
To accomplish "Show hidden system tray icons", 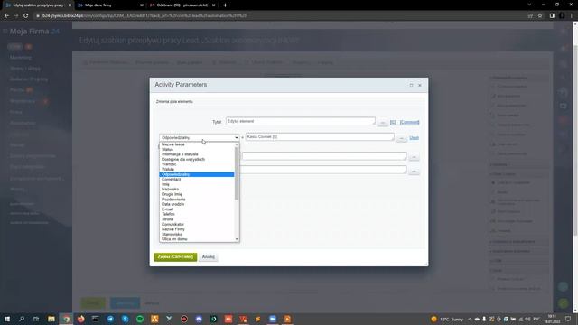I will pos(470,319).
